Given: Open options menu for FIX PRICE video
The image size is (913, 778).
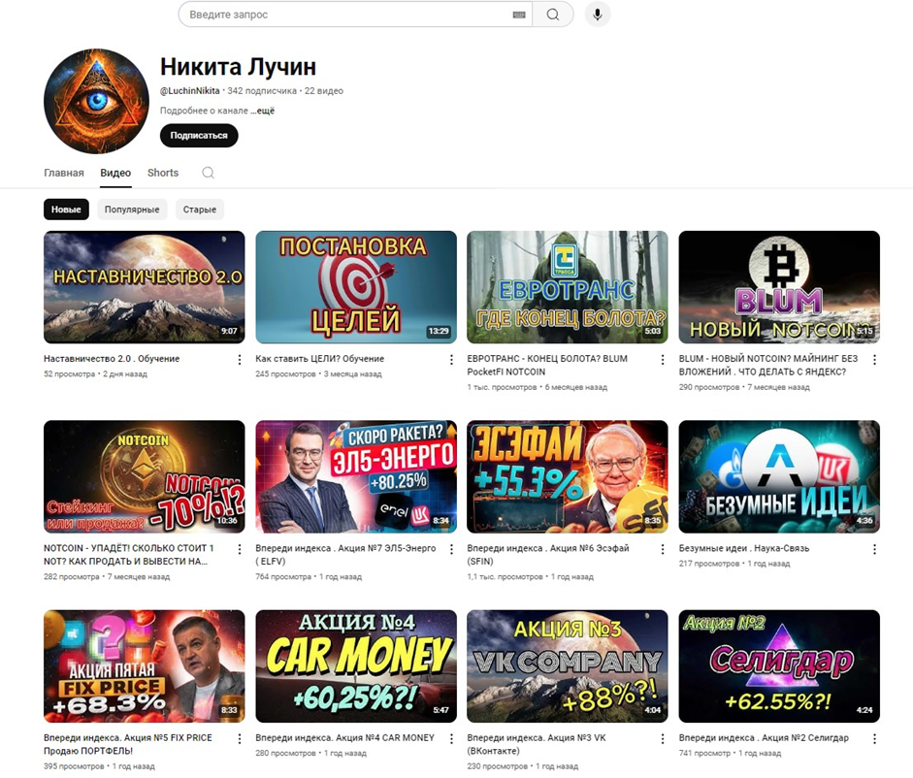Looking at the screenshot, I should (240, 738).
